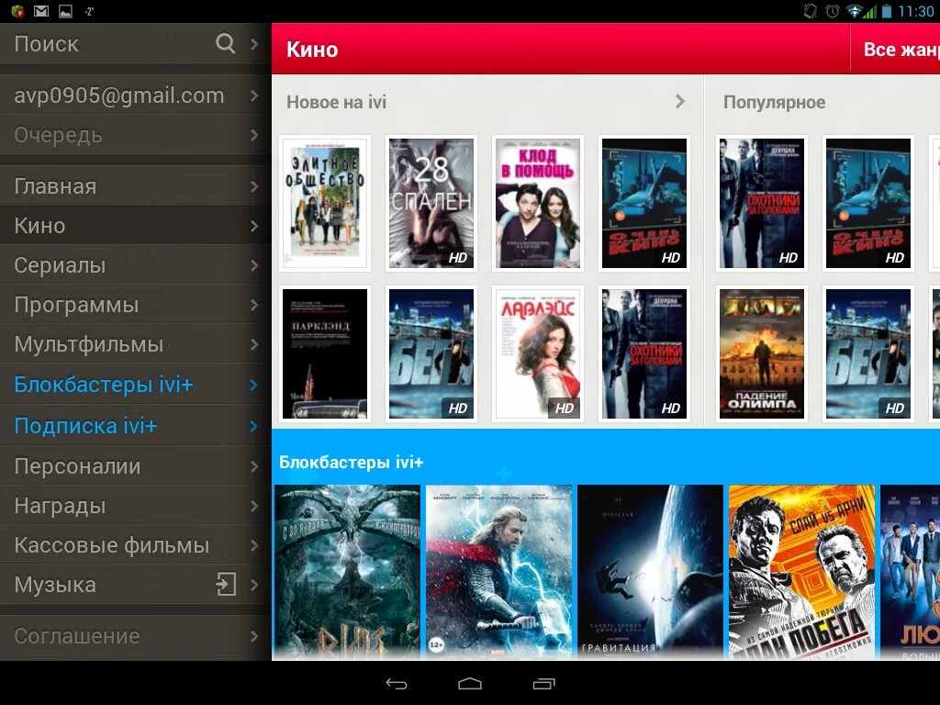Viewport: 940px width, 705px height.
Task: Click the chevron on the Мультфильмы row
Action: click(255, 345)
